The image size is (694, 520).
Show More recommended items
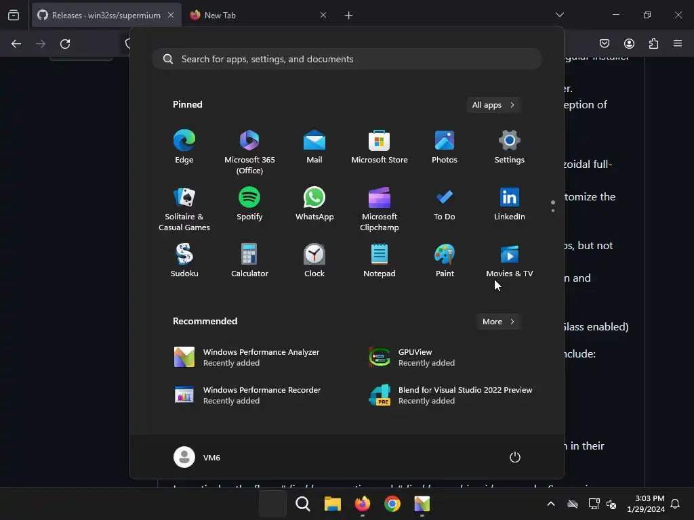pos(498,322)
